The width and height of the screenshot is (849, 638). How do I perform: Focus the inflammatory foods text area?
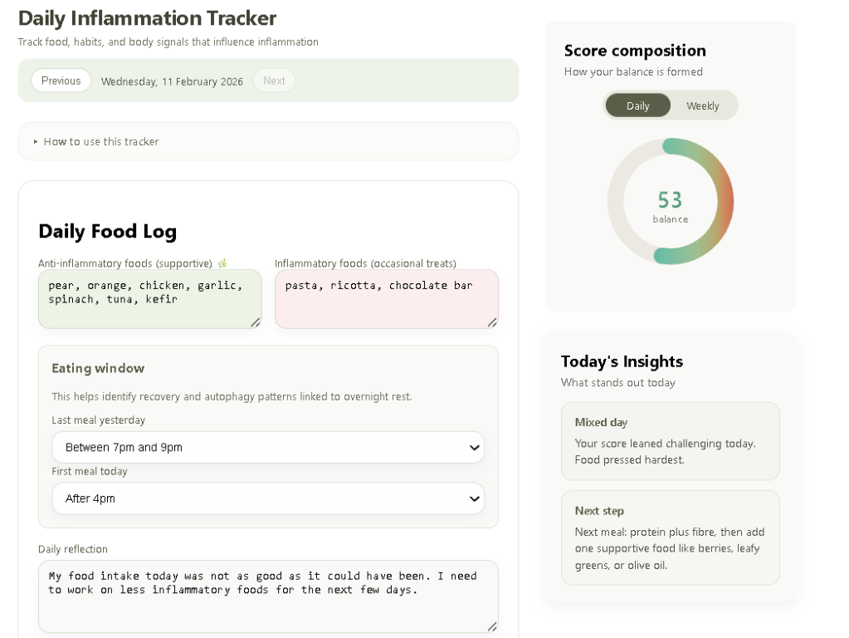(x=386, y=304)
